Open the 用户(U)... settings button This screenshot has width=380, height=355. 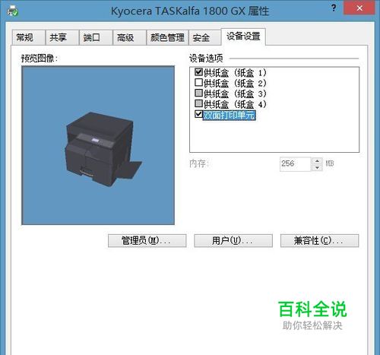click(233, 240)
